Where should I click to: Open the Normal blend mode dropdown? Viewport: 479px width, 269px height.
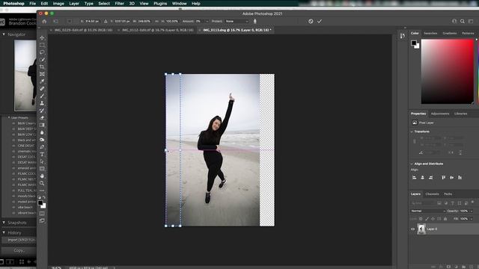(427, 211)
